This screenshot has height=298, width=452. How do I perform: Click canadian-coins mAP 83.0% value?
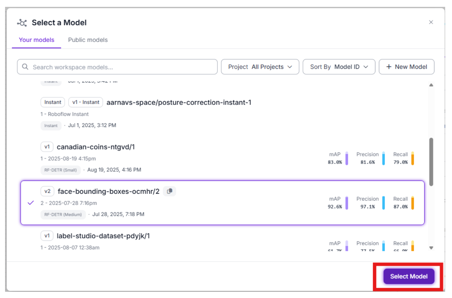(335, 162)
